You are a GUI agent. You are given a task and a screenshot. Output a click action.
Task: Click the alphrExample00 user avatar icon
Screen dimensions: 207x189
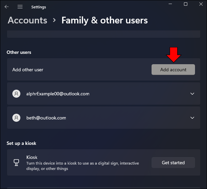point(16,94)
